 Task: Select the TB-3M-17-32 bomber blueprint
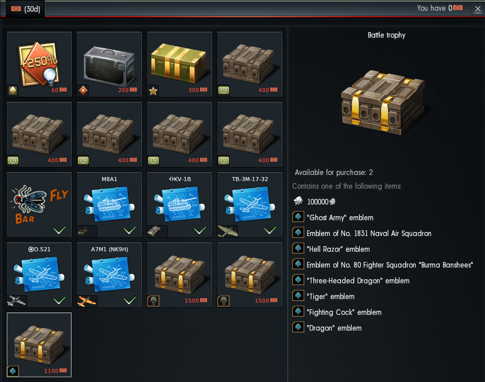249,204
